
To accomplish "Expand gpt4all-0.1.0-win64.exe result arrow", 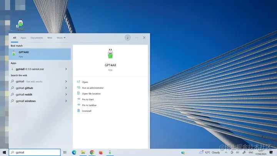I will (66, 69).
